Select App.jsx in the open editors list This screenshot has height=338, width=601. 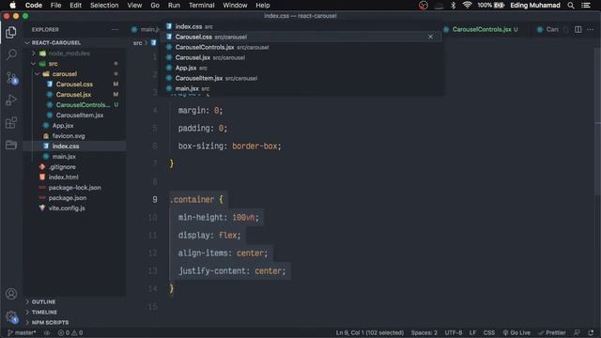pyautogui.click(x=300, y=68)
